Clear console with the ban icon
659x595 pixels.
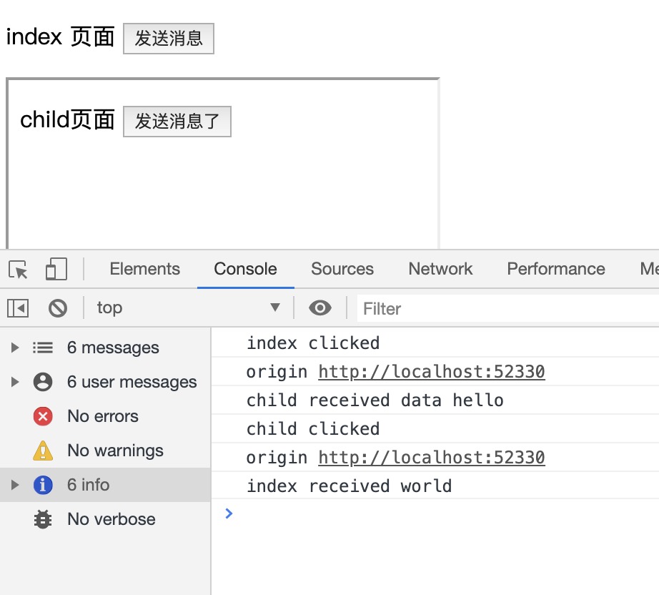pos(58,308)
